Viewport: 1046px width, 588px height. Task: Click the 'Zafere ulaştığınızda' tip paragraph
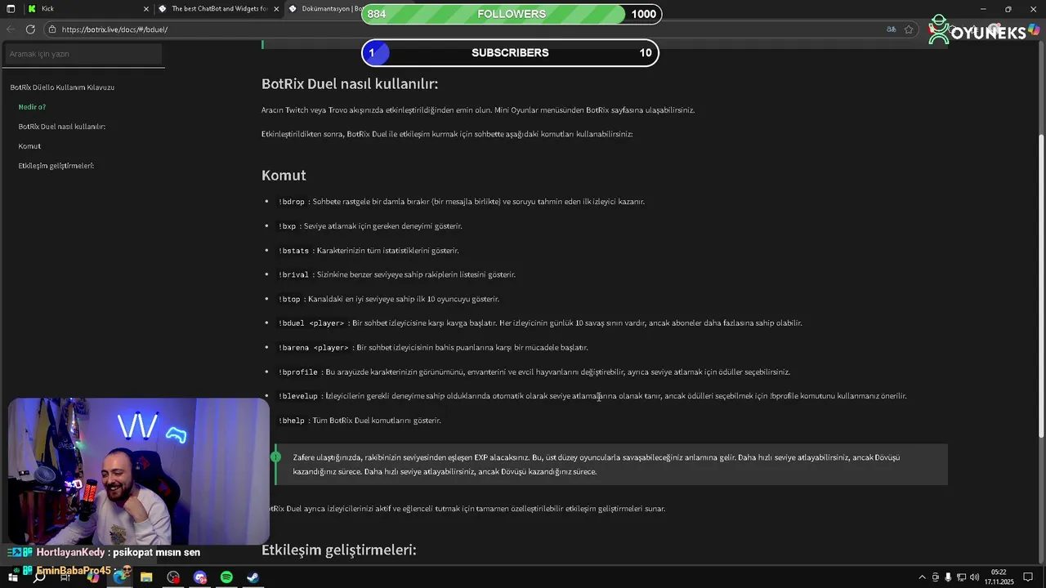(x=597, y=465)
